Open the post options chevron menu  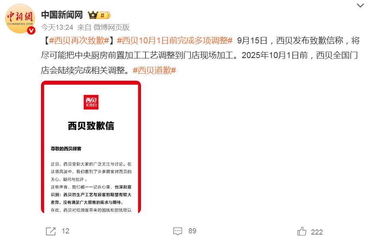pos(360,5)
